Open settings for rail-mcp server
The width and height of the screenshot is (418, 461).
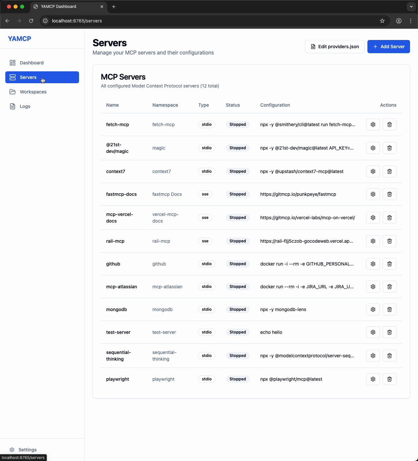(373, 241)
